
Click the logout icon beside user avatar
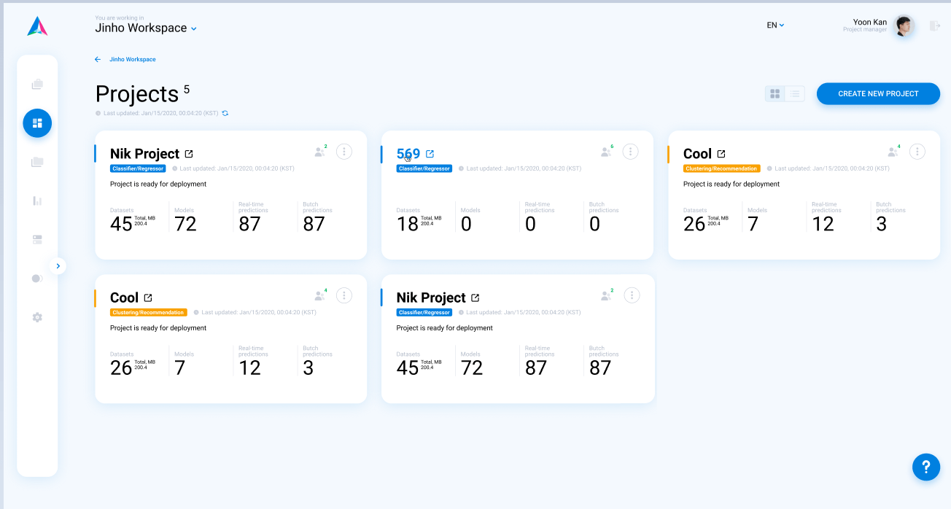tap(934, 26)
